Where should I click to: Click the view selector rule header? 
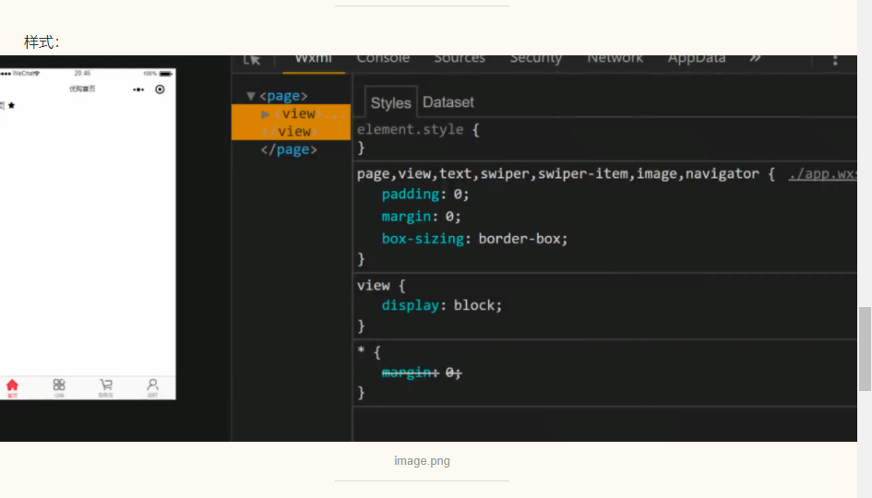click(381, 286)
